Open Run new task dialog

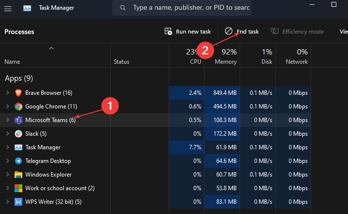tap(188, 32)
